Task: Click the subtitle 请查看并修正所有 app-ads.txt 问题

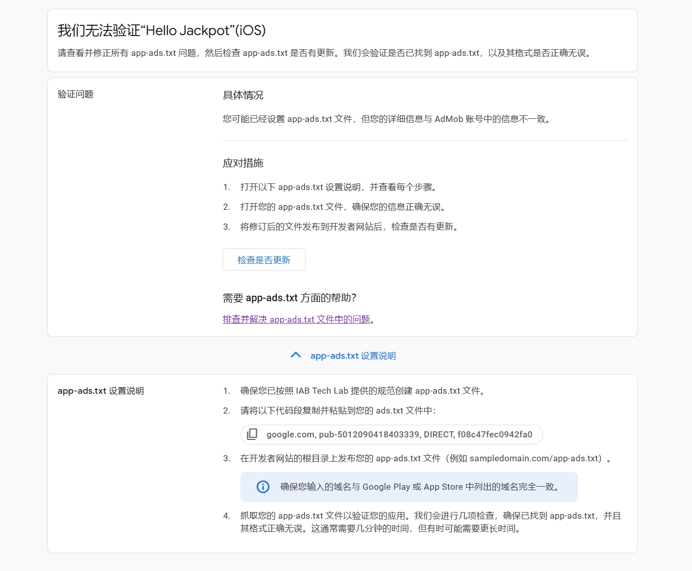Action: (x=325, y=53)
